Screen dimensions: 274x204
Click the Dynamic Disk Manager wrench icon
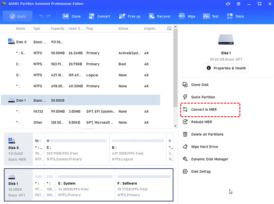pyautogui.click(x=185, y=159)
